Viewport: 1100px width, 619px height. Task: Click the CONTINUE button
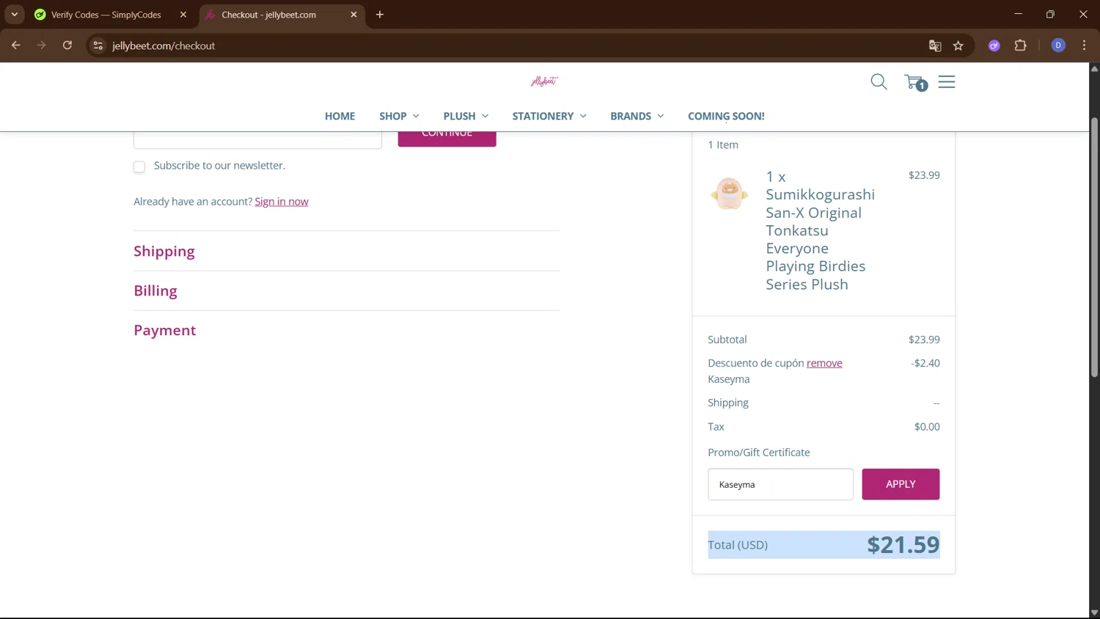point(447,139)
